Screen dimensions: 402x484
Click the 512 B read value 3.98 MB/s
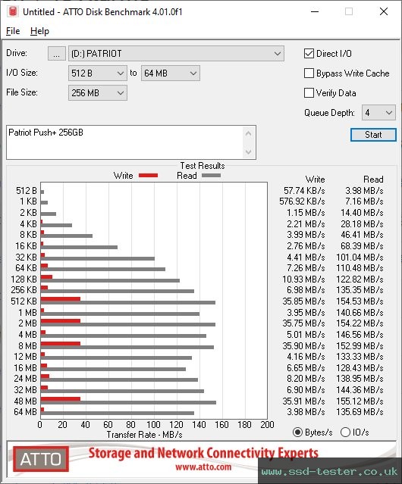[364, 191]
